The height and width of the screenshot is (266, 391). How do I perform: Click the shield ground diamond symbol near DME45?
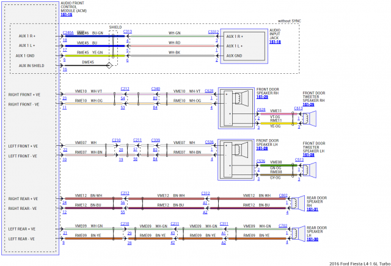(109, 64)
